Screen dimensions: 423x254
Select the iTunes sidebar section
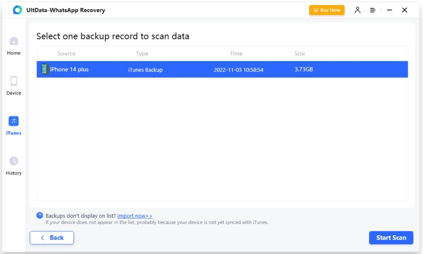click(14, 126)
